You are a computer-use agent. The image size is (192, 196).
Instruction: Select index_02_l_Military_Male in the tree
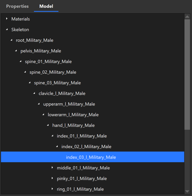[x=86, y=147]
